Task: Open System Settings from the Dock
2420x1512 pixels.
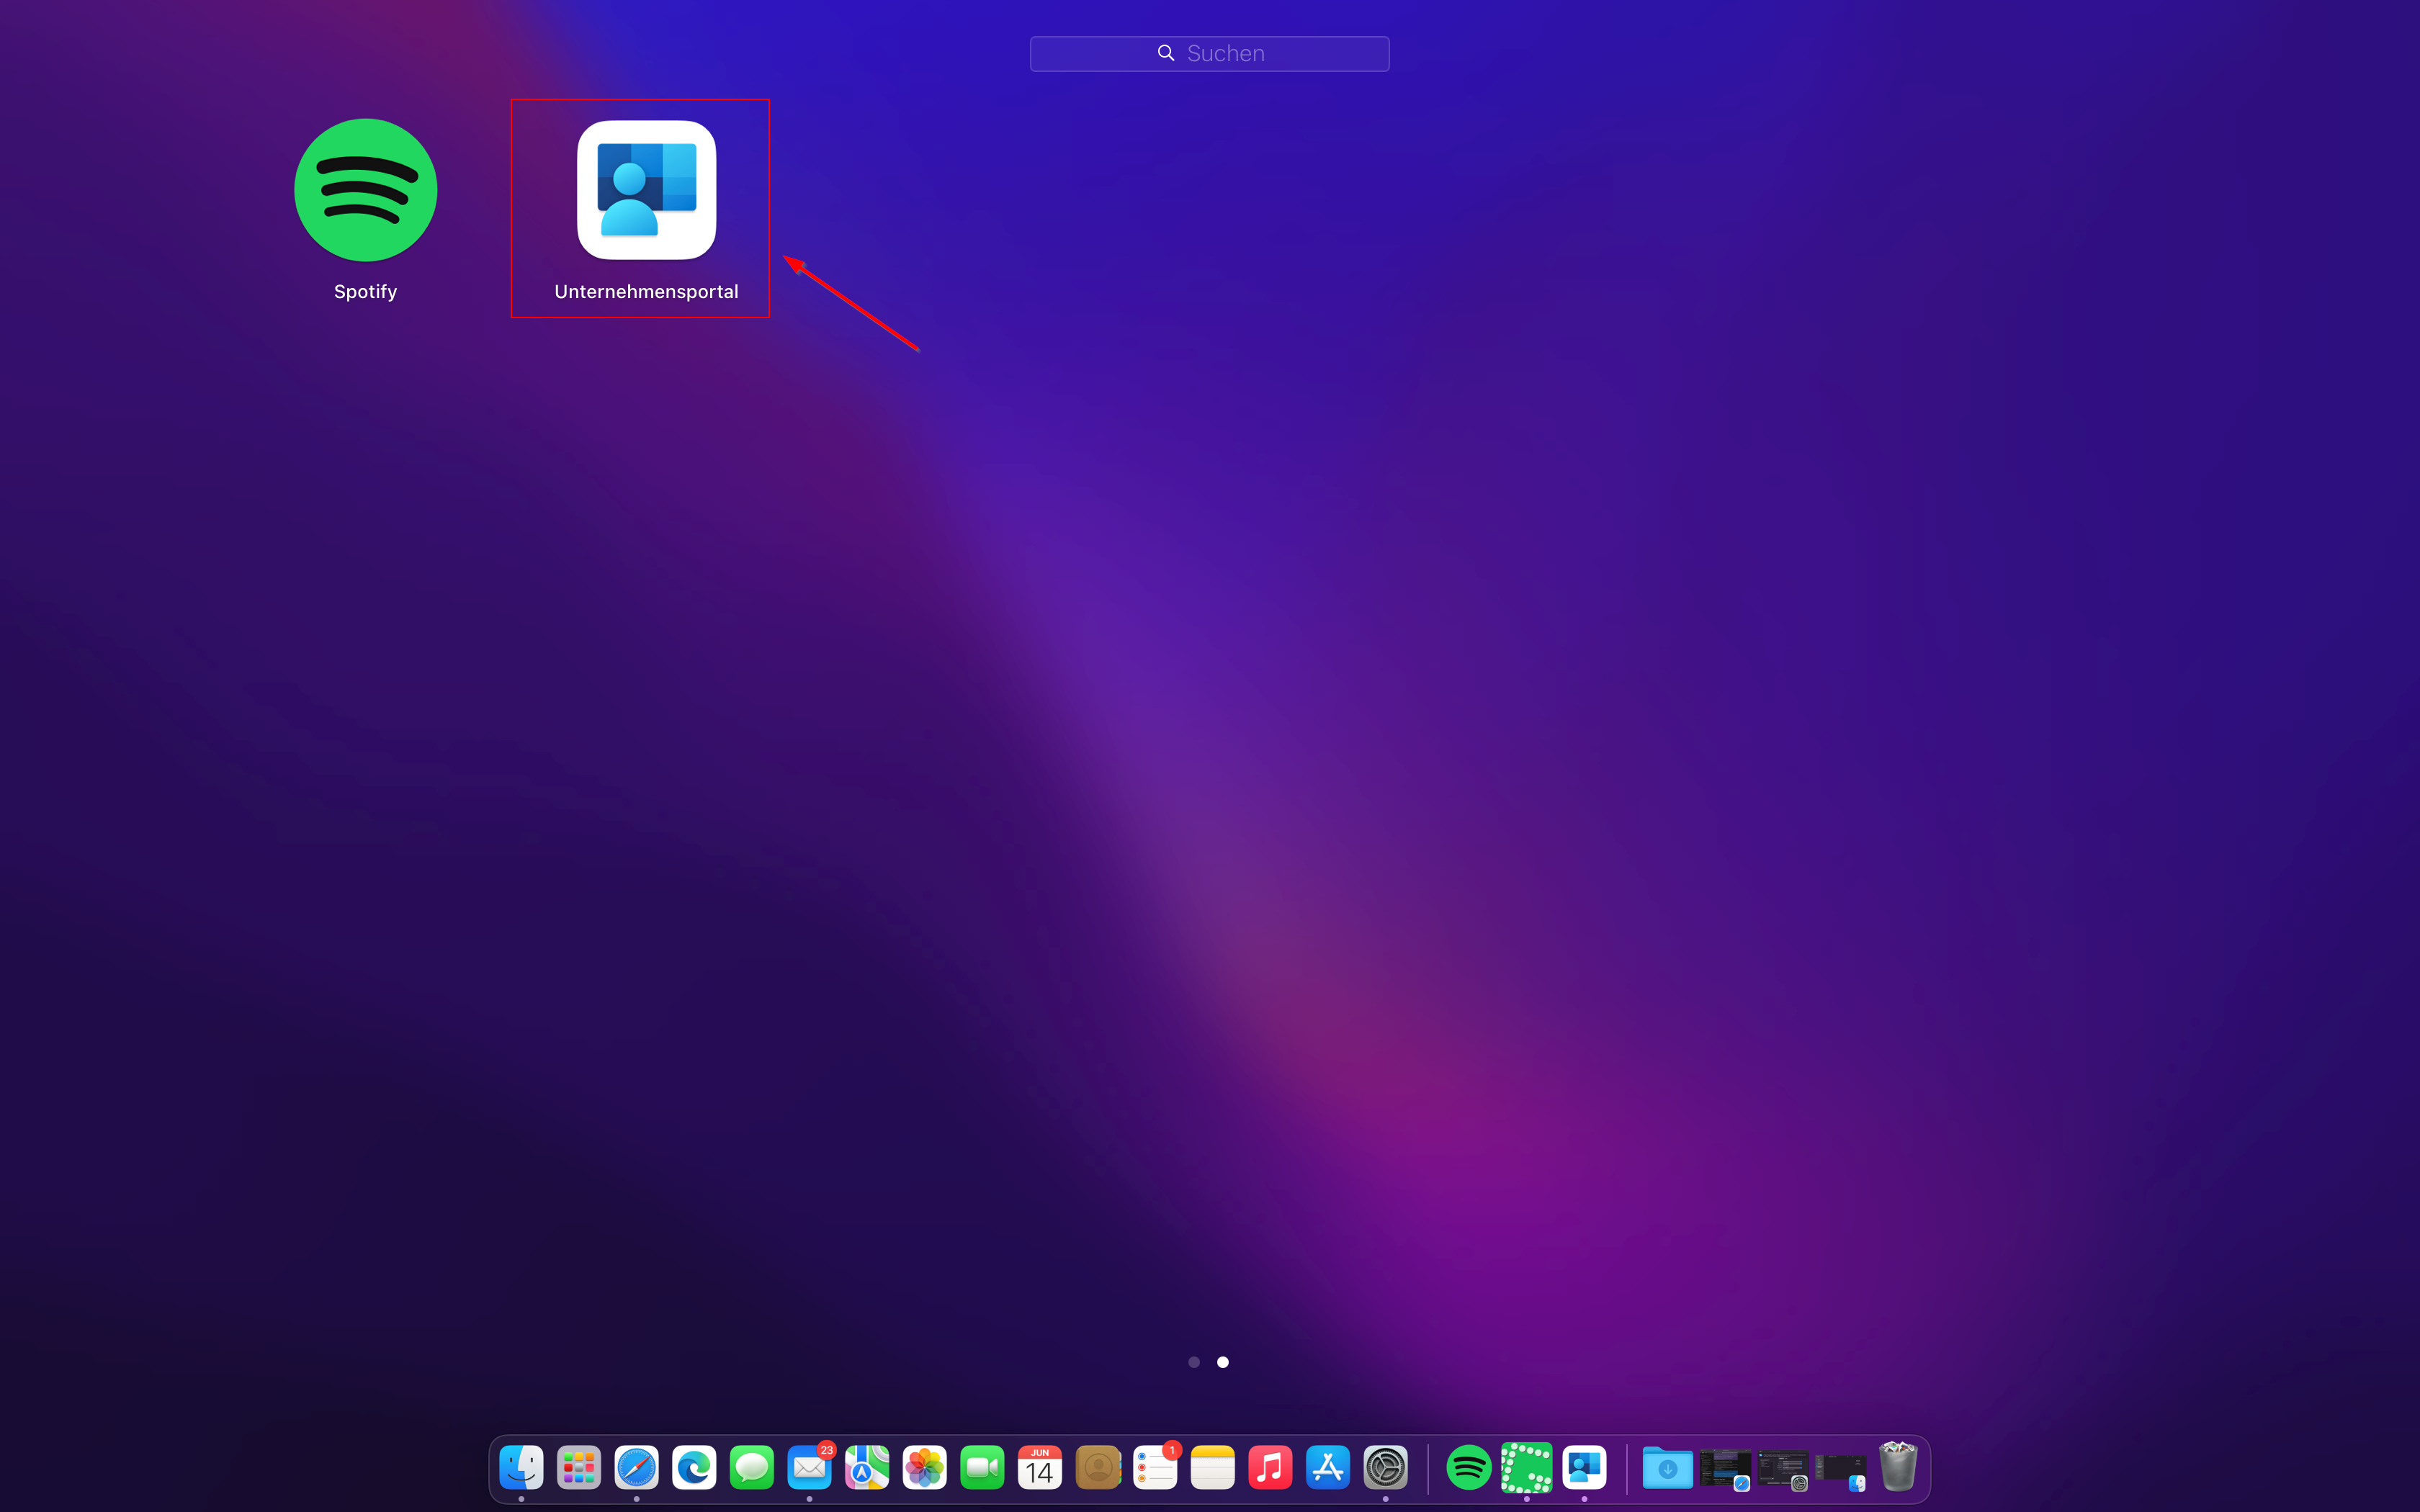Action: click(x=1385, y=1467)
